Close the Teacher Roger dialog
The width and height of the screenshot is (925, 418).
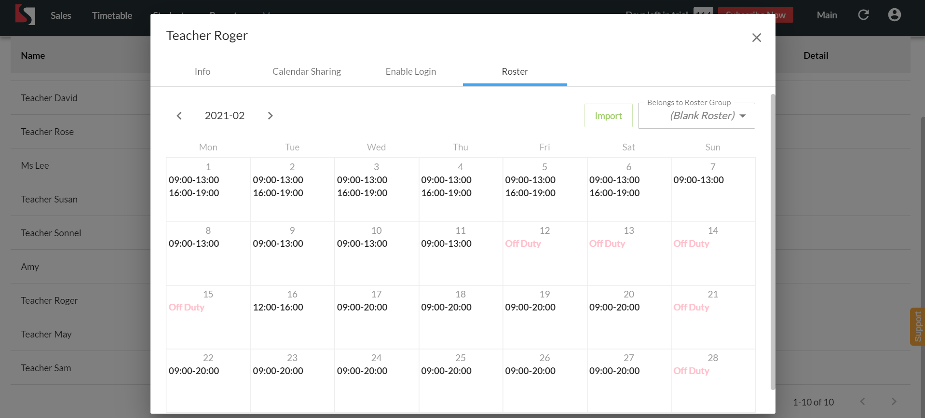756,38
